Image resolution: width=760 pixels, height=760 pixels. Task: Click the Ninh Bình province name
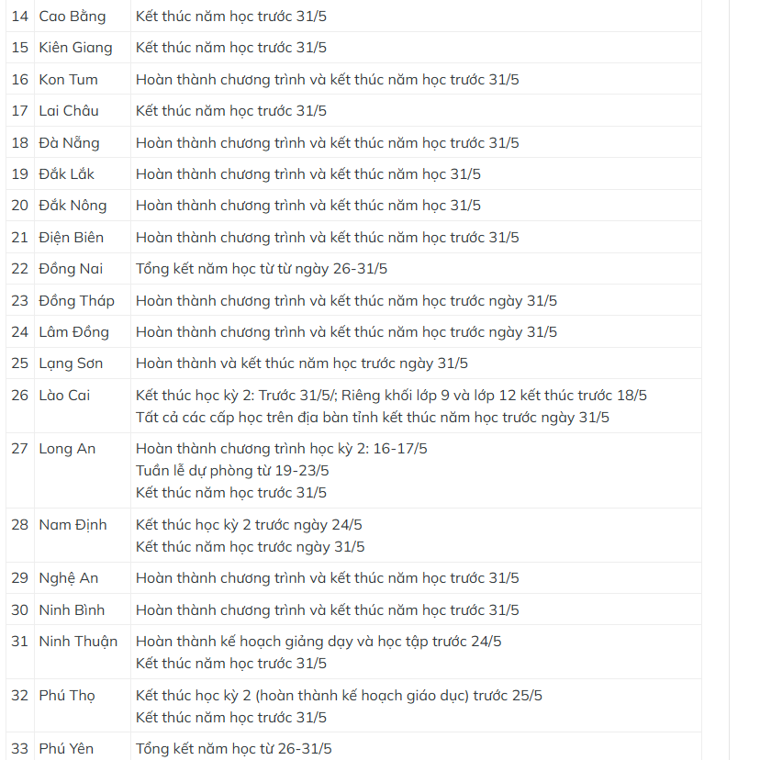72,610
